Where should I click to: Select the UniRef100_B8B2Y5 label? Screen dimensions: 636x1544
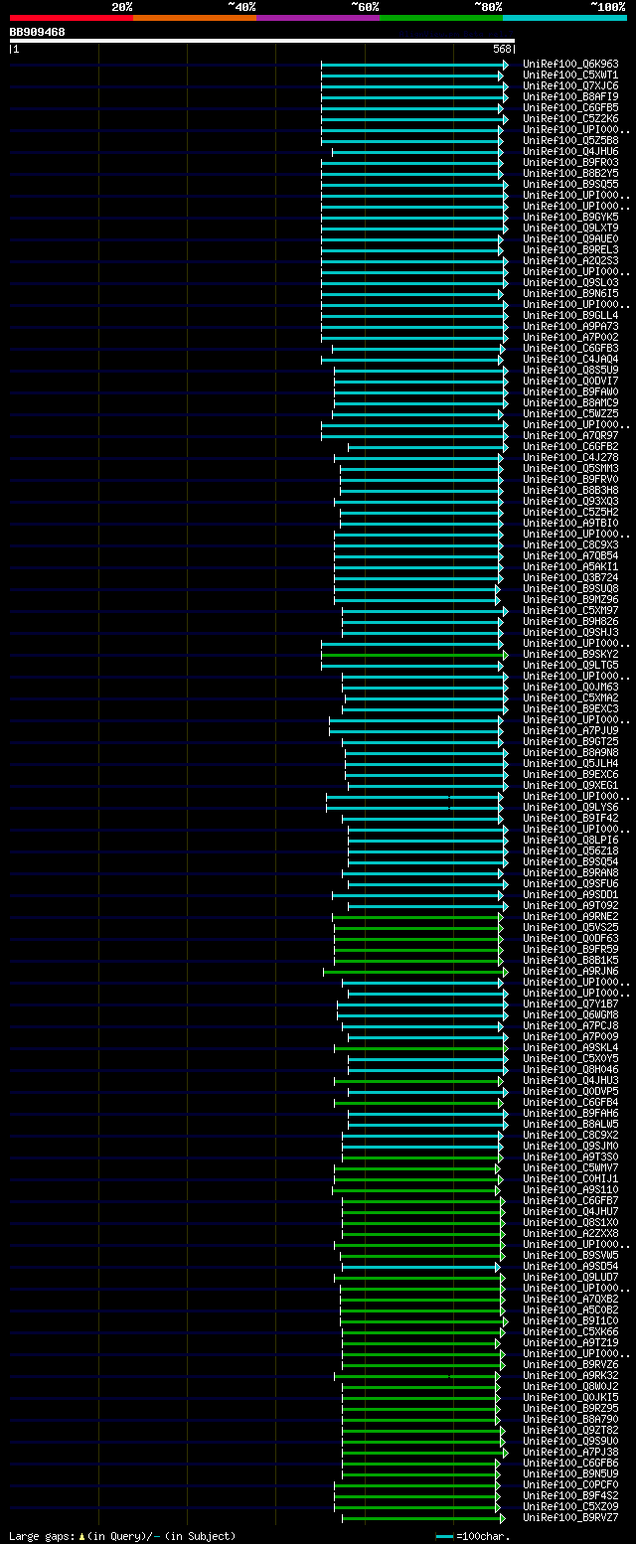click(570, 174)
